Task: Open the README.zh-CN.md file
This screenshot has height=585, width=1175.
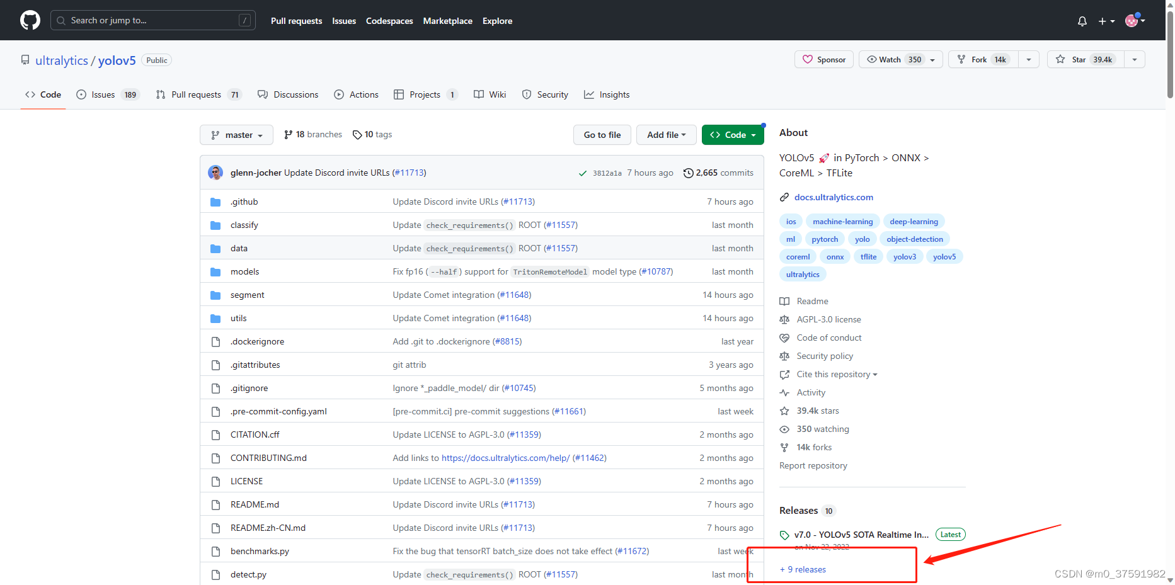Action: [x=268, y=528]
